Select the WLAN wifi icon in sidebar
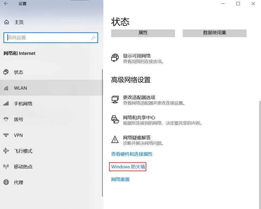 click(7, 88)
